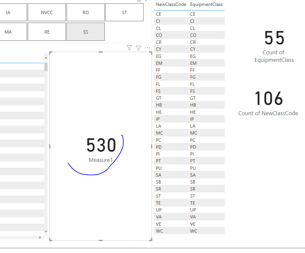Sort by the NewClassCode column header
This screenshot has width=305, height=253.
click(171, 5)
